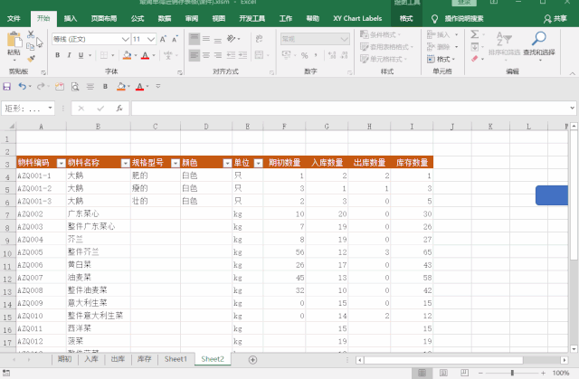Expand the 单位 column filter dropdown
Image resolution: width=579 pixels, height=379 pixels.
[258, 163]
